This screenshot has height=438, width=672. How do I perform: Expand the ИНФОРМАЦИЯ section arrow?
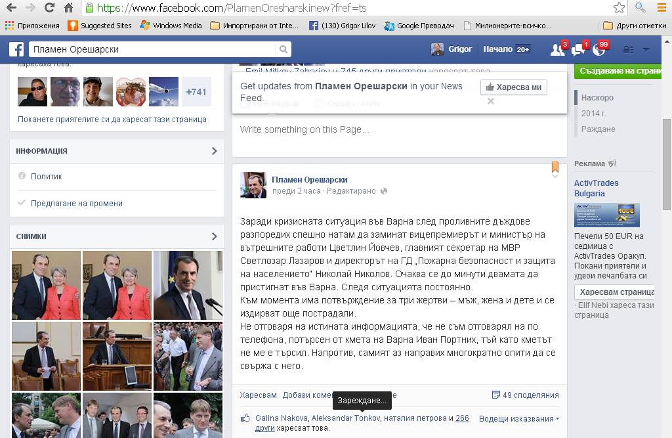(x=215, y=151)
